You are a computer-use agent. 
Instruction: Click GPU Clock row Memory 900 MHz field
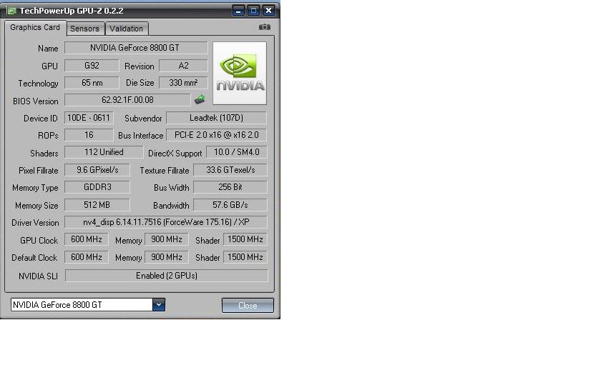tap(166, 239)
